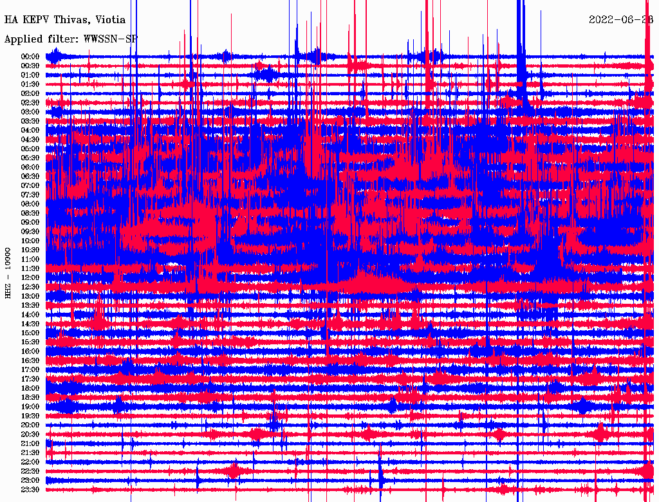The height and width of the screenshot is (502, 659).
Task: Click the '12:00' time label
Action: coord(30,277)
